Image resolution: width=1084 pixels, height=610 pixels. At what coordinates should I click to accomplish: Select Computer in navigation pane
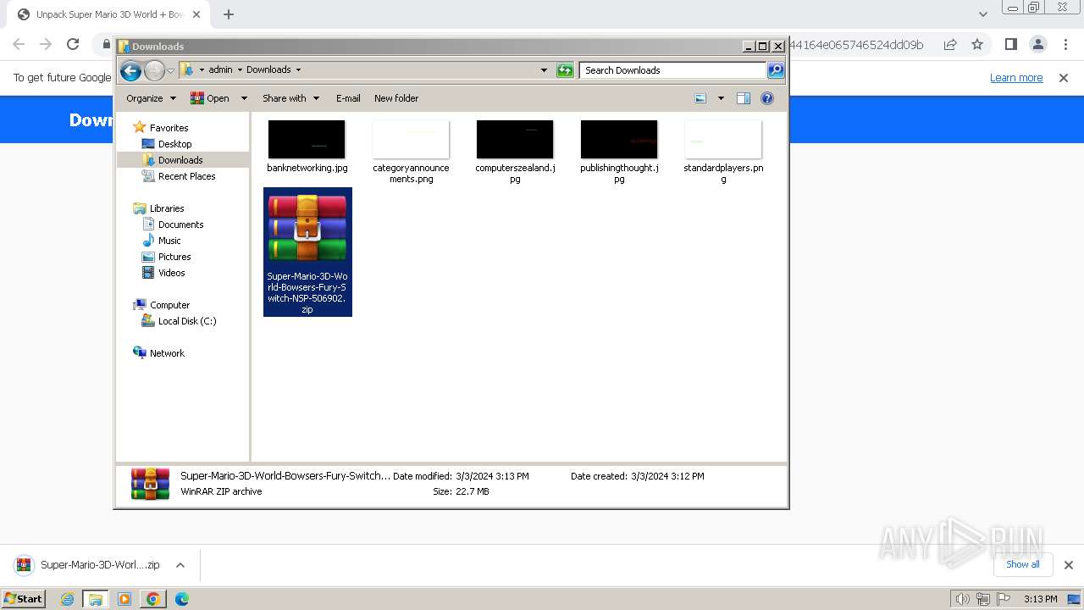[169, 305]
